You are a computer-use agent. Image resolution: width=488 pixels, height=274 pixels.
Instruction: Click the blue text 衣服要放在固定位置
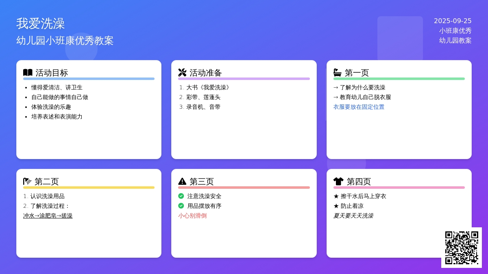(x=359, y=107)
